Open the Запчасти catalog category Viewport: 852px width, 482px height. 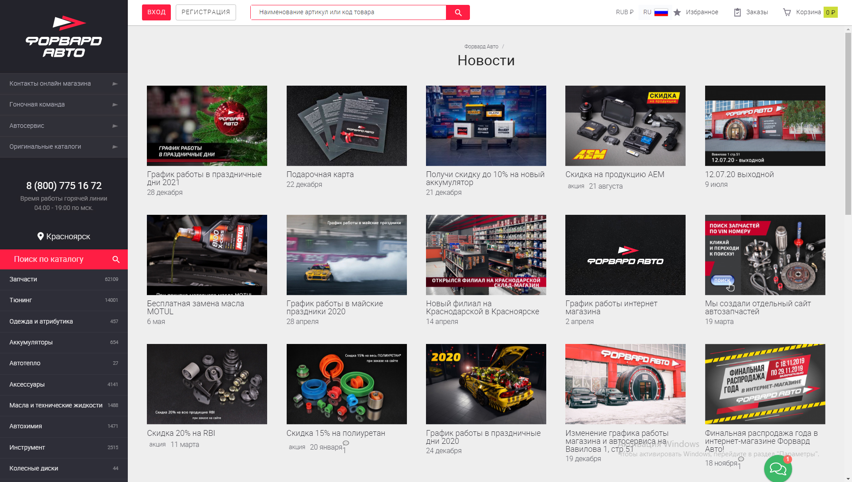[x=64, y=279]
